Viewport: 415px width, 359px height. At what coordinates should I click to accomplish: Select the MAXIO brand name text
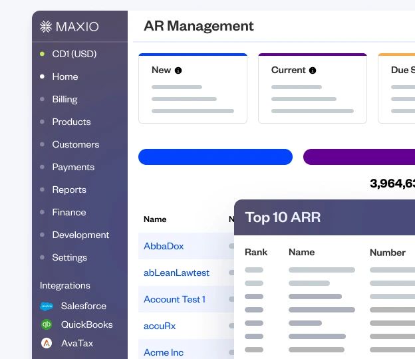(x=77, y=27)
